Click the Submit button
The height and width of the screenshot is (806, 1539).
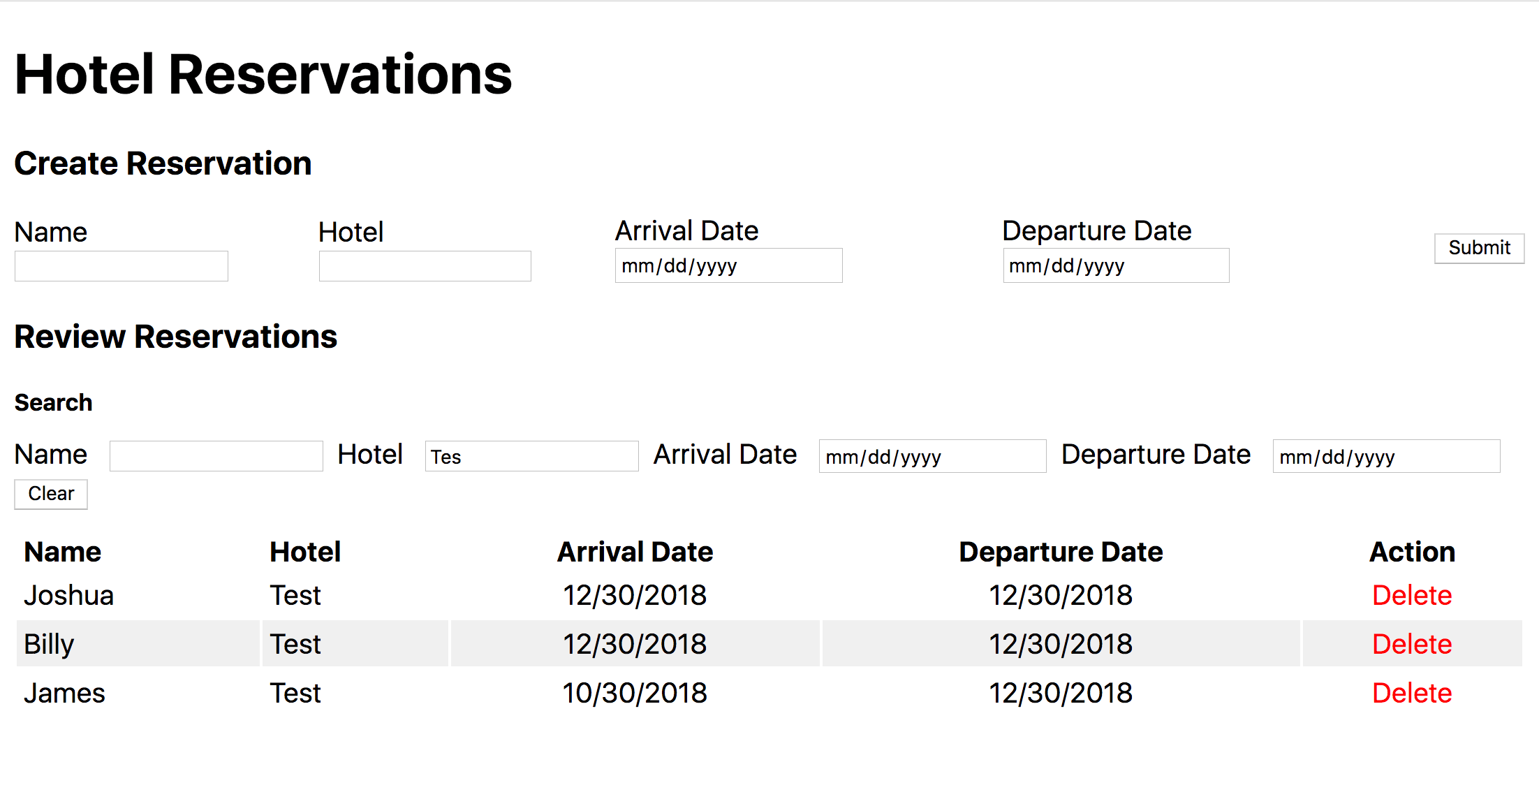click(x=1478, y=248)
